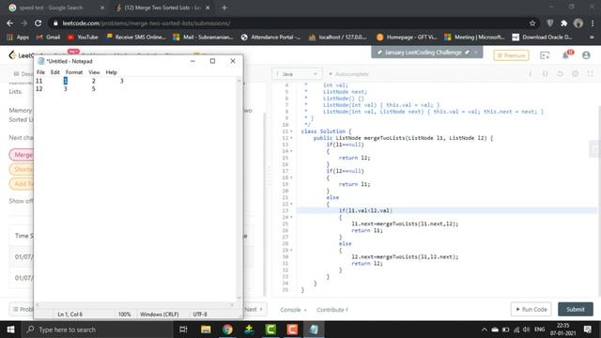Screen dimensions: 601x338
Task: Open the January LeetCoding Challenge banner
Action: click(x=423, y=53)
